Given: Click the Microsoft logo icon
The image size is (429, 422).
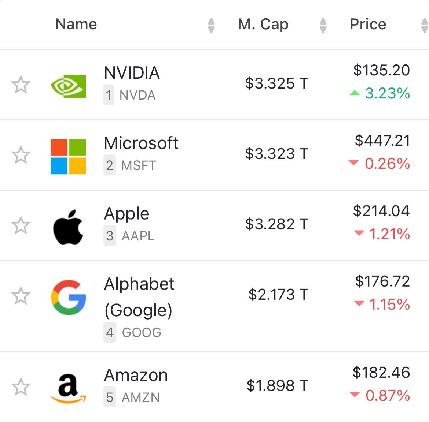Looking at the screenshot, I should click(68, 156).
